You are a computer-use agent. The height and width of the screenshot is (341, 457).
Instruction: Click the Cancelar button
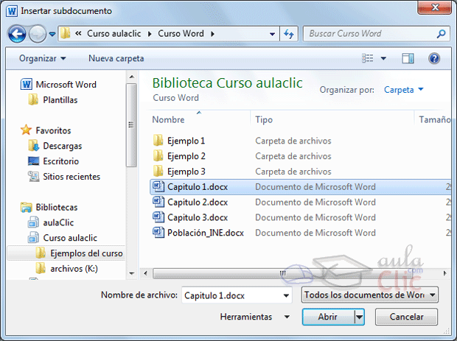coord(406,317)
